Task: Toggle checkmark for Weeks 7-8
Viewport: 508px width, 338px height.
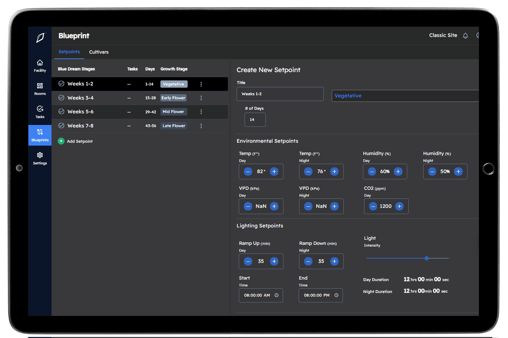Action: click(61, 126)
